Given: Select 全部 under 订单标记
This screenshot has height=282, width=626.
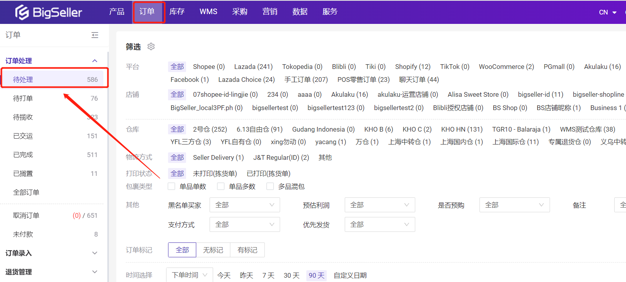Looking at the screenshot, I should pos(182,250).
